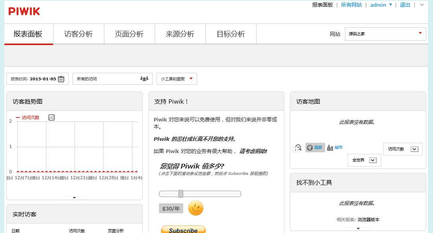The height and width of the screenshot is (233, 433).
Task: Open the 全世界 region dropdown
Action: pyautogui.click(x=364, y=160)
